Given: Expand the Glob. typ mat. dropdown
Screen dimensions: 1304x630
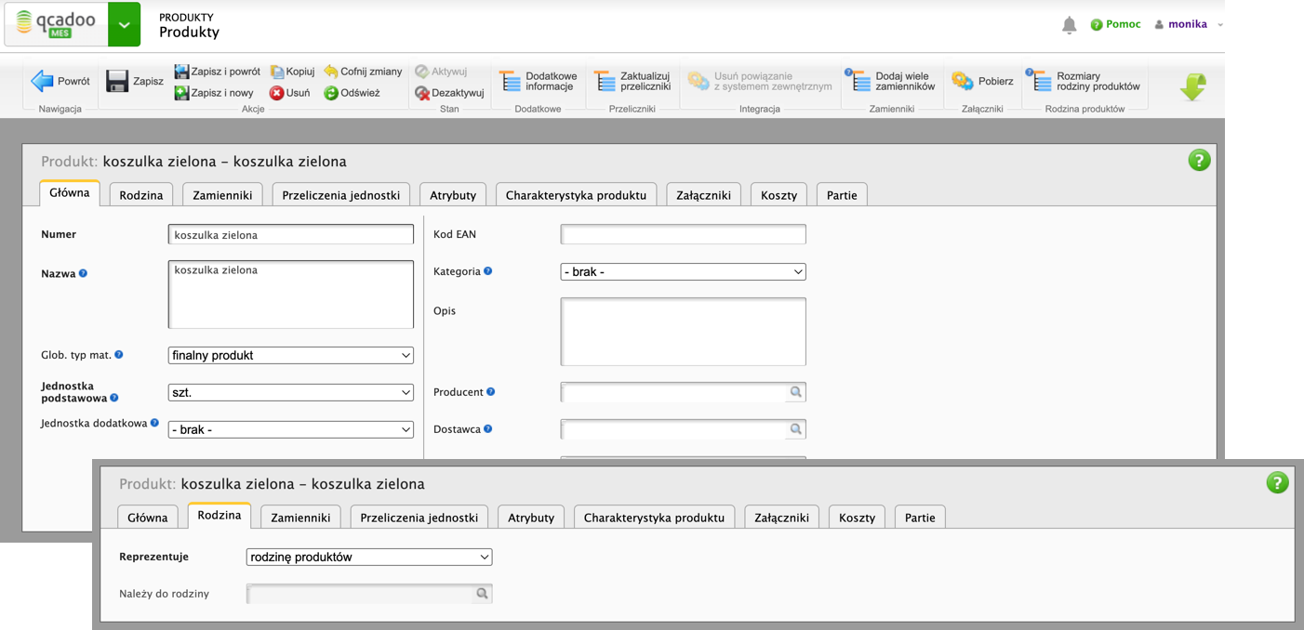Looking at the screenshot, I should pos(290,355).
